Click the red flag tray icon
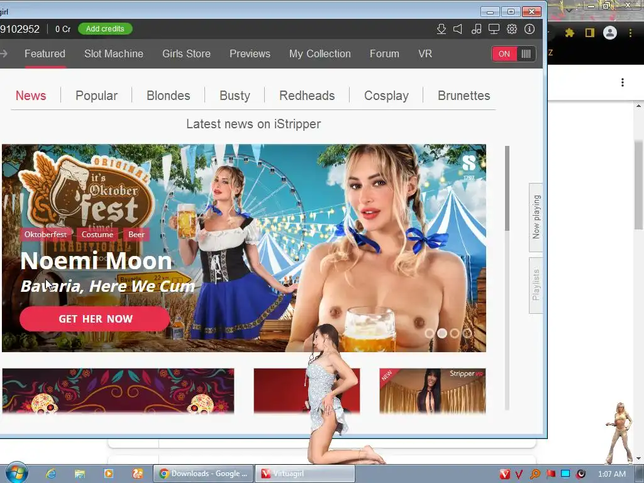 coord(550,474)
